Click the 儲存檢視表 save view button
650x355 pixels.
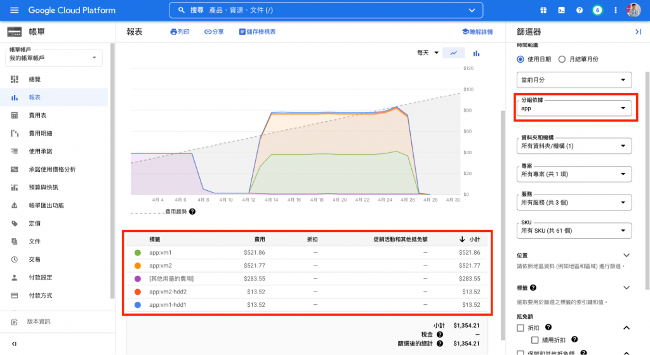coord(258,32)
